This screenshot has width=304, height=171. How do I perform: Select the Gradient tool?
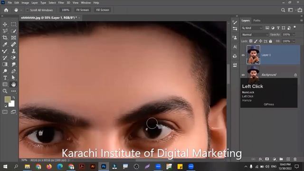point(5,65)
